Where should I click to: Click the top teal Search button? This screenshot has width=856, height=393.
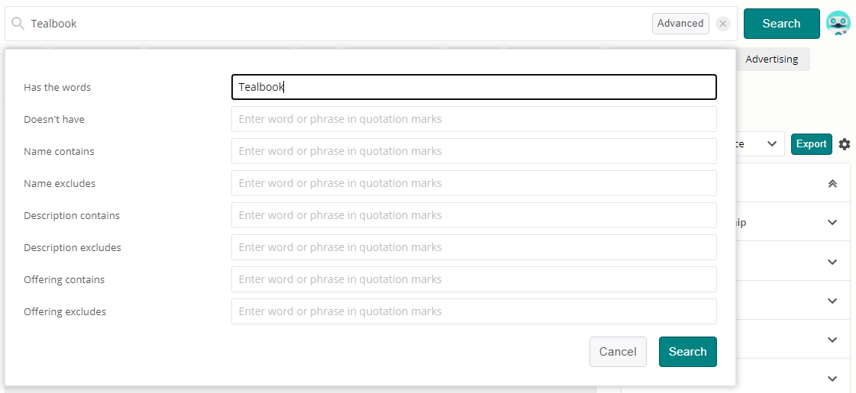pyautogui.click(x=781, y=24)
